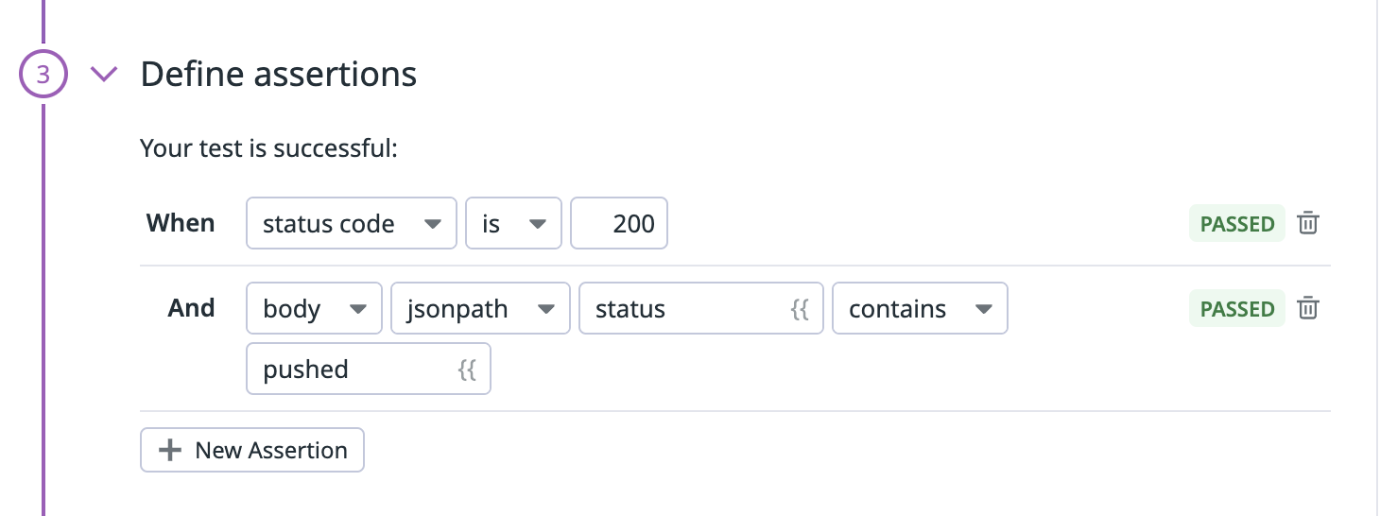Click the Define assertions heading

[x=279, y=74]
